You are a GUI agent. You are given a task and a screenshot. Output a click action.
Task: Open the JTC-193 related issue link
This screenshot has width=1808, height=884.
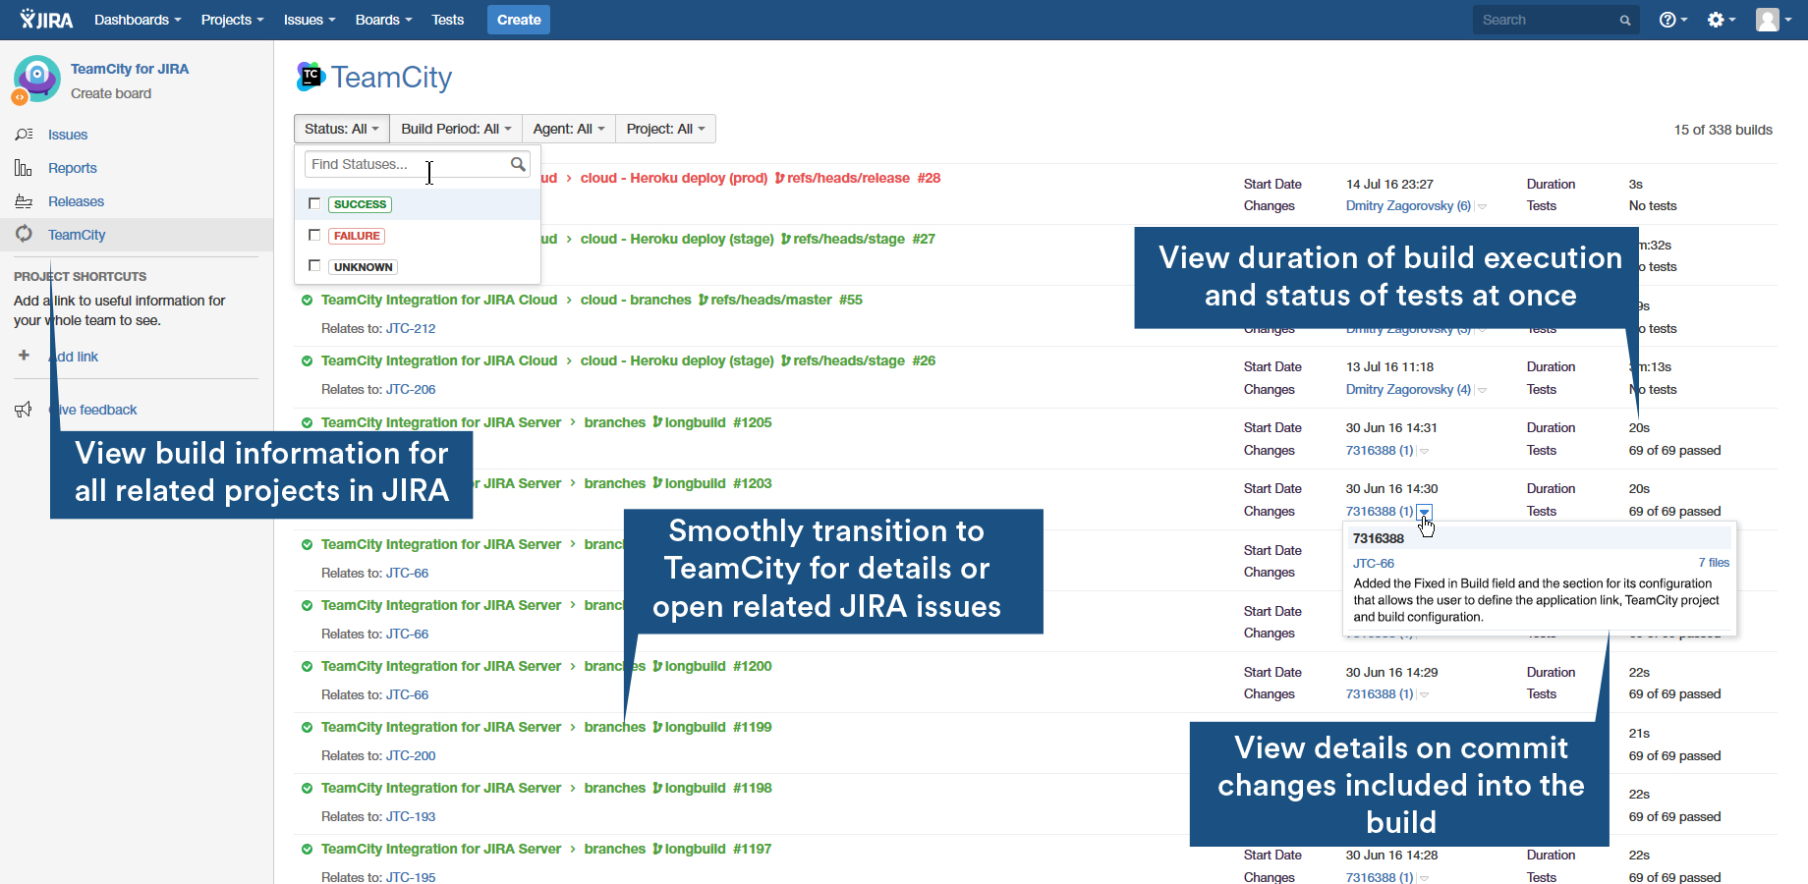tap(411, 816)
